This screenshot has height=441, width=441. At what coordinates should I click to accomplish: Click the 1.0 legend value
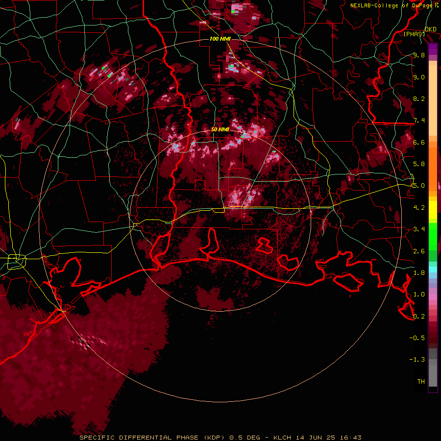[x=419, y=294]
